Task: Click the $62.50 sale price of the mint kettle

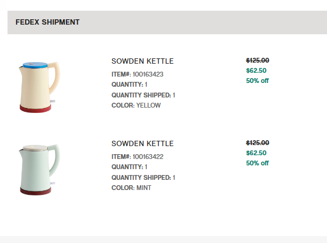Action: 256,153
